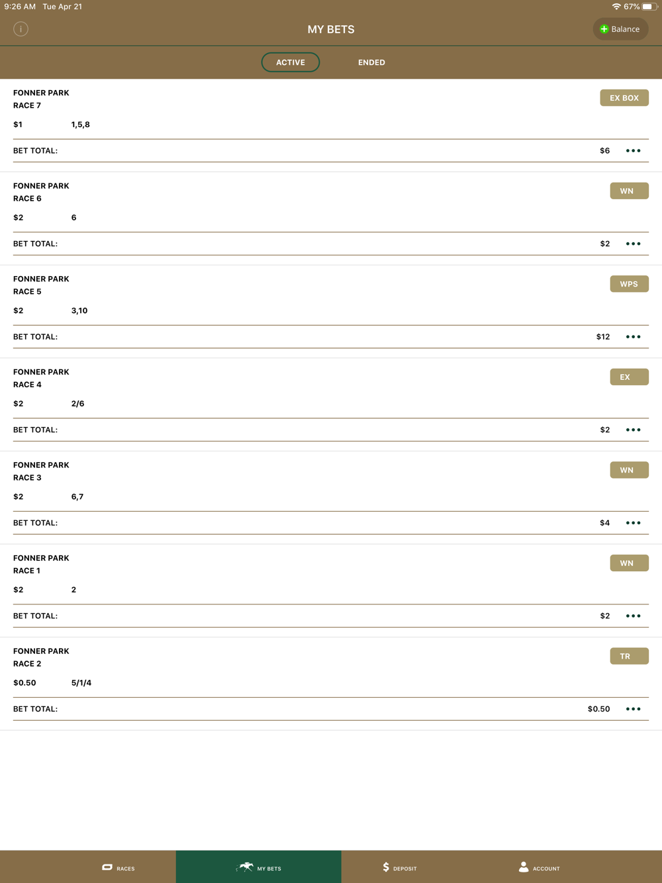Open three-dot menu for Race 4 bet
This screenshot has width=662, height=883.
coord(634,430)
